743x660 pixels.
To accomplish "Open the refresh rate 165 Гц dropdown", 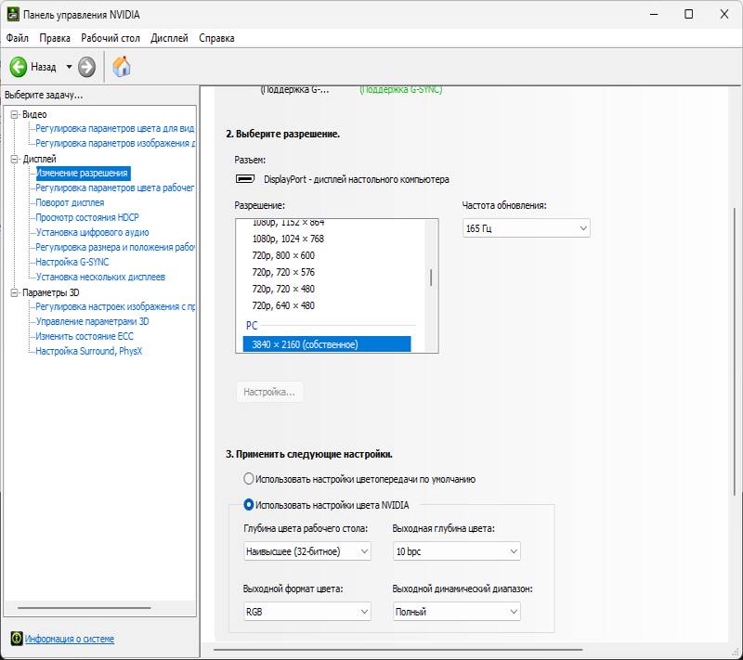I will click(x=526, y=228).
